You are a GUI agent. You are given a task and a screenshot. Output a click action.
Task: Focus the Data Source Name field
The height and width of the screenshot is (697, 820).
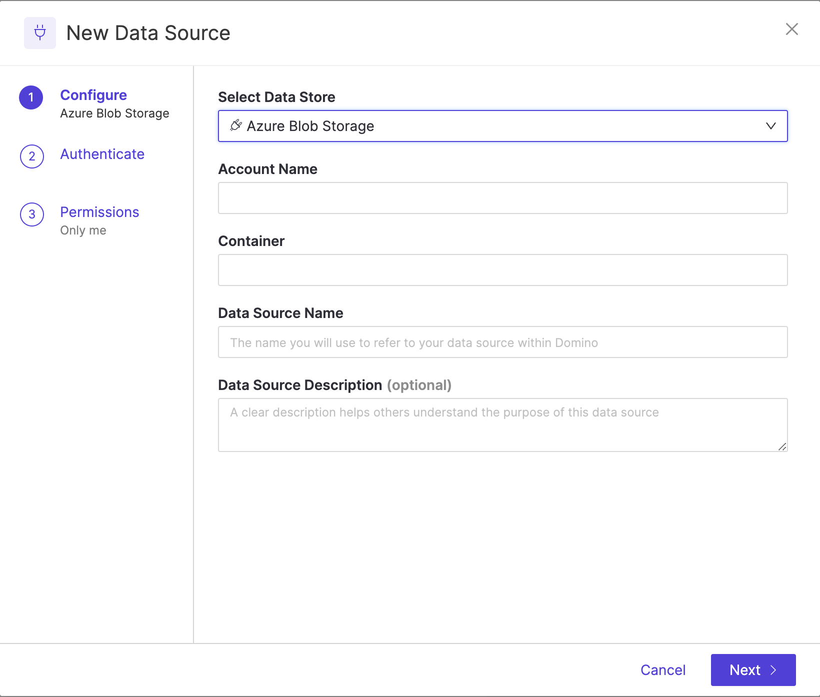pos(503,342)
